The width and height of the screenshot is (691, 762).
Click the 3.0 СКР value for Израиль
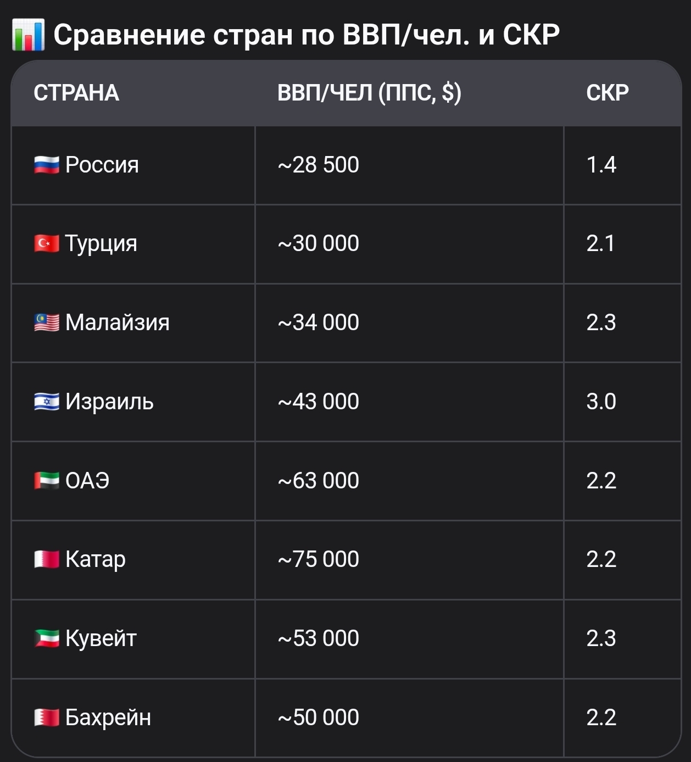coord(601,402)
